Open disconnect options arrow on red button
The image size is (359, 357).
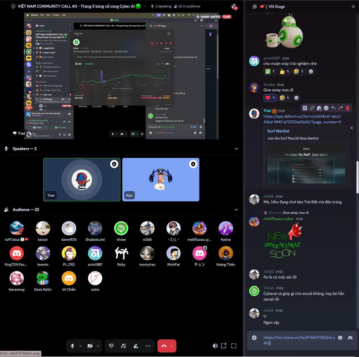coord(172,346)
